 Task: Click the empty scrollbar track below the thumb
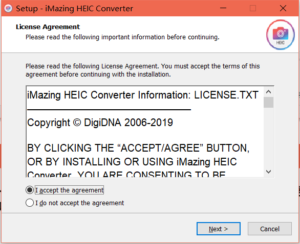pyautogui.click(x=268, y=137)
